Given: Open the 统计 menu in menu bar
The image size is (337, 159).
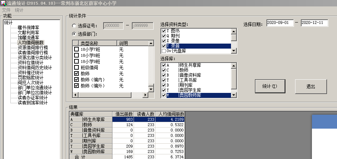Looking at the screenshot, I should [x=19, y=10].
